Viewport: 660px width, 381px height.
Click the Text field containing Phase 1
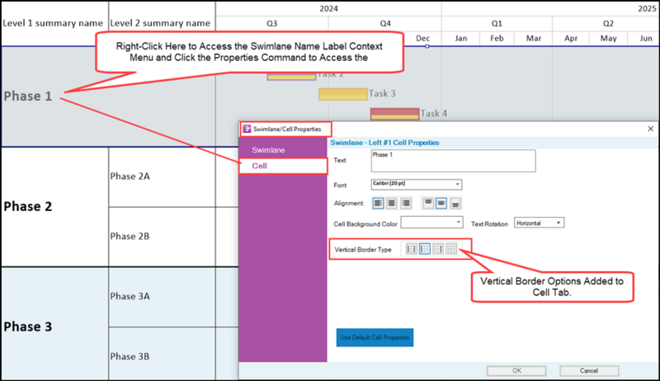pos(453,161)
